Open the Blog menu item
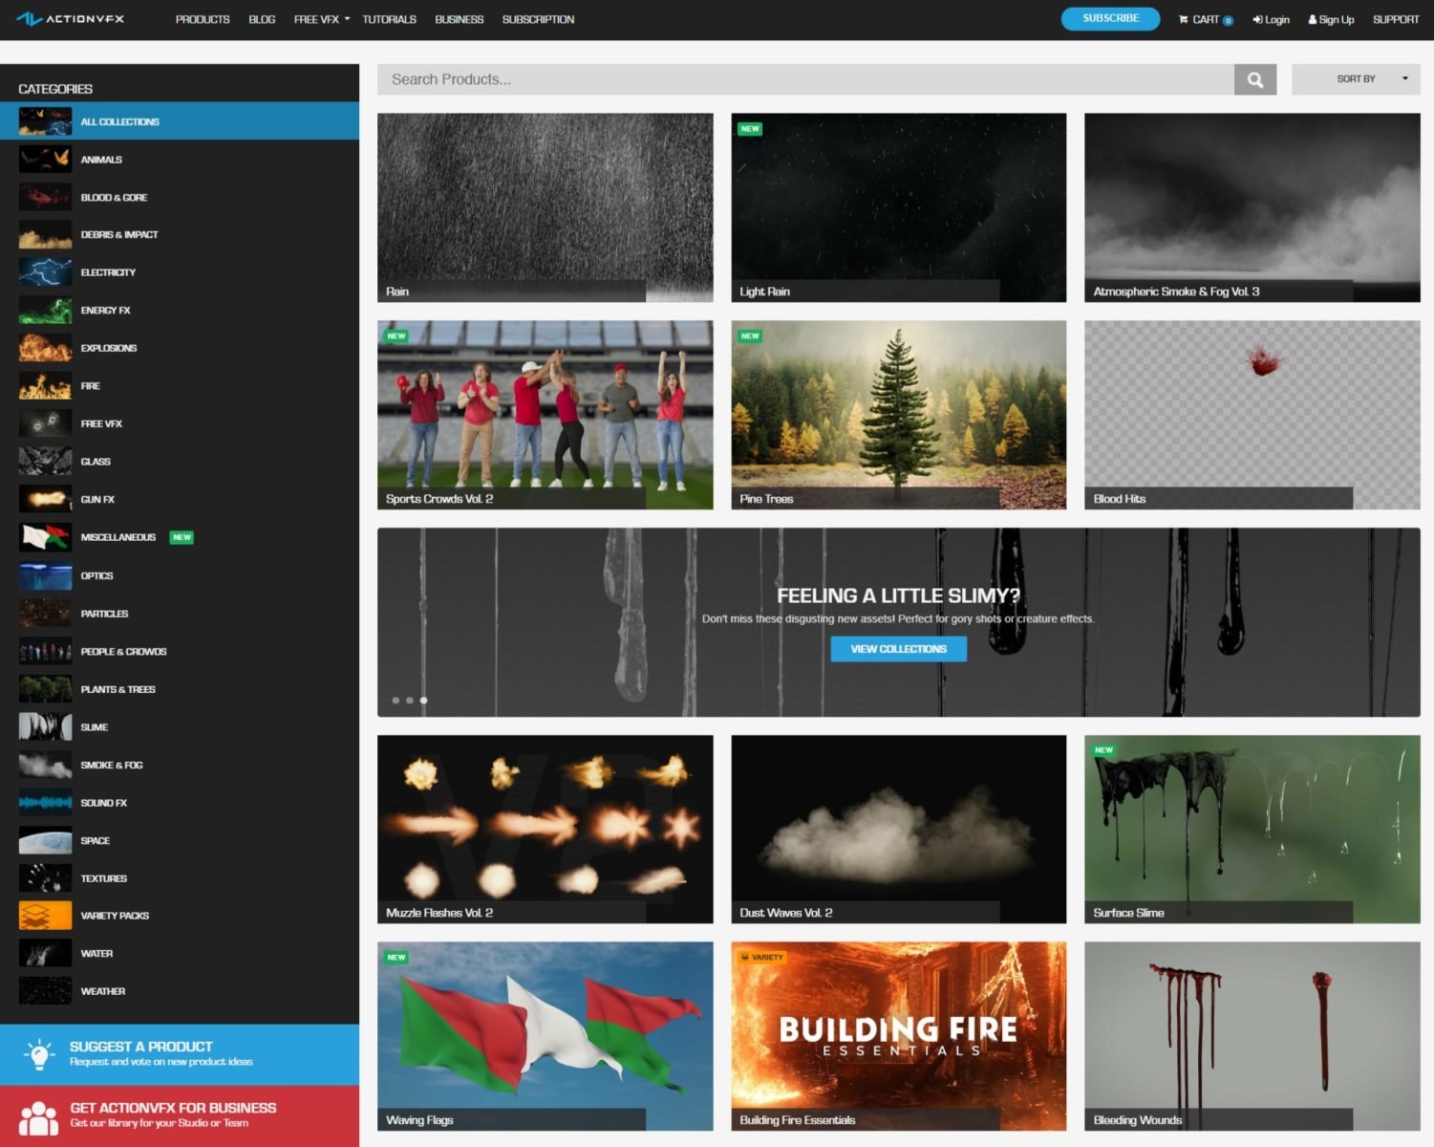The image size is (1434, 1147). click(261, 18)
